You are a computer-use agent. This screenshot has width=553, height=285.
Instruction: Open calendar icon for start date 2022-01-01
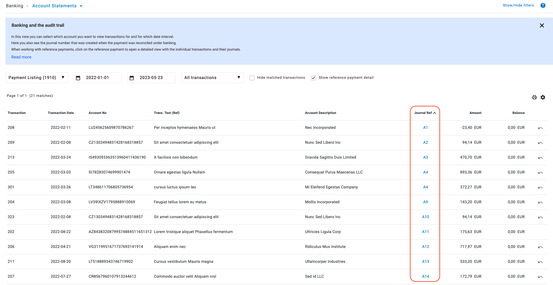pyautogui.click(x=78, y=78)
